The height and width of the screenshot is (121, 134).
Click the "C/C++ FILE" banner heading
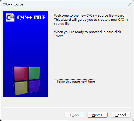31,17
